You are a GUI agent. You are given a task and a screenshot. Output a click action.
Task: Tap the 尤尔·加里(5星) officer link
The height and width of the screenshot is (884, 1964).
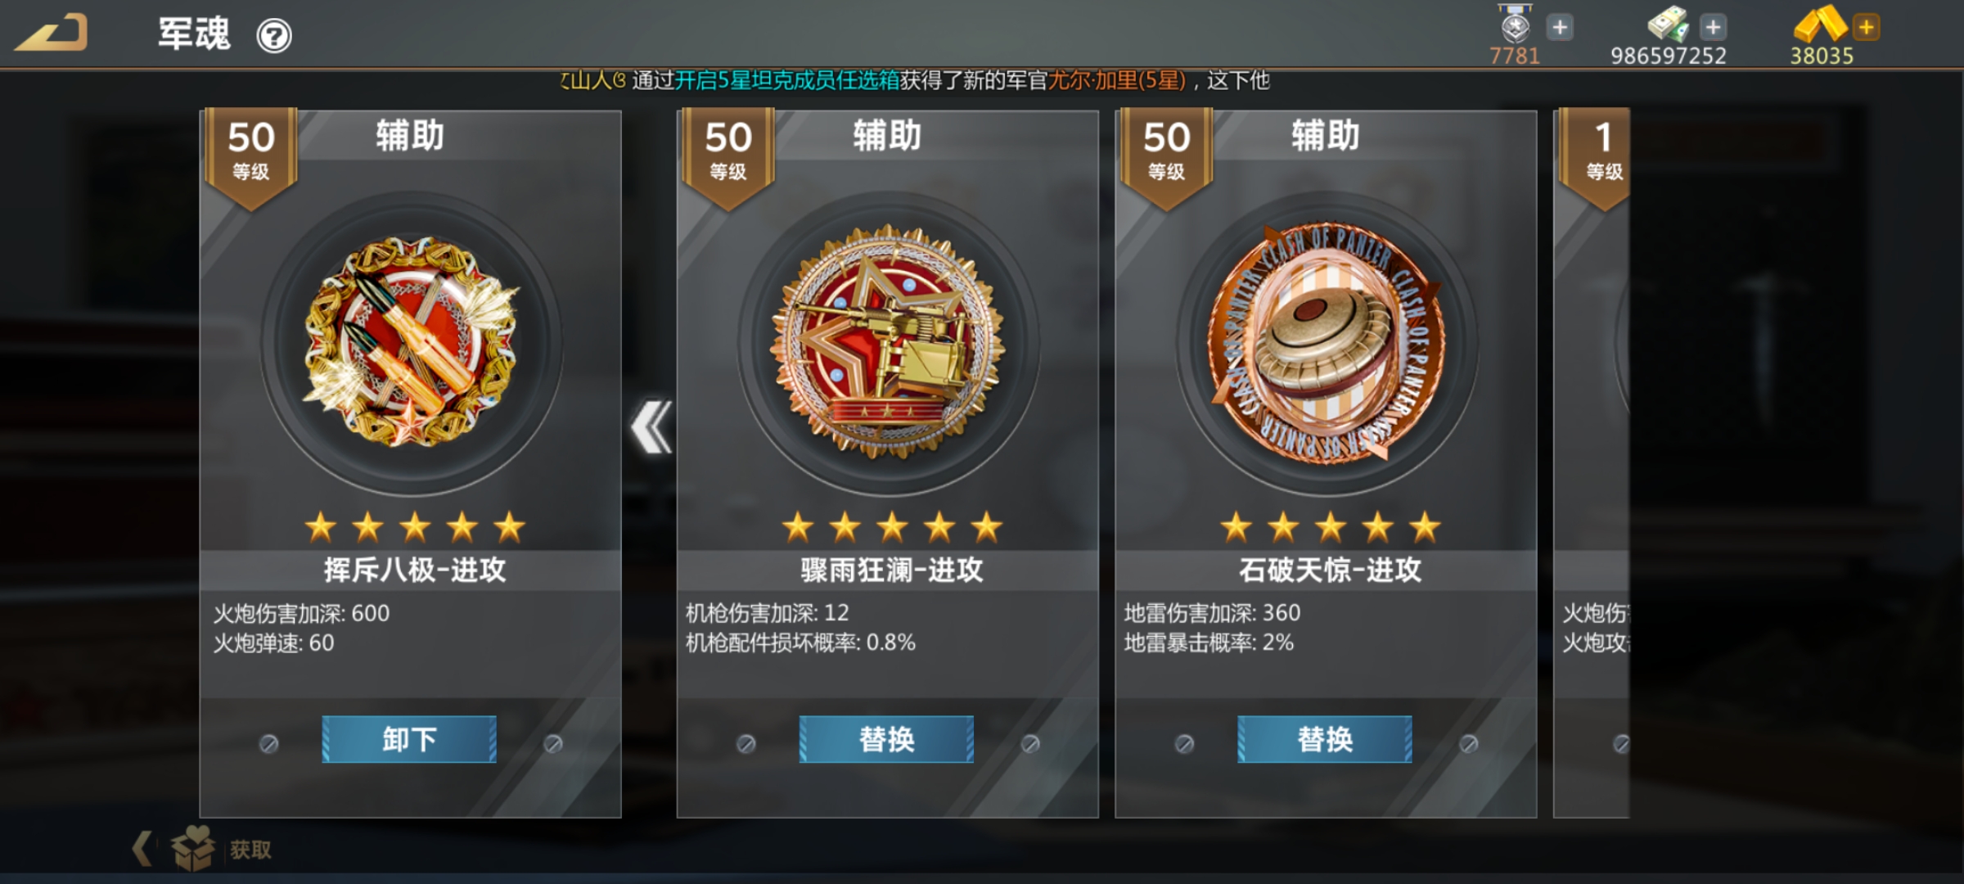[1118, 80]
